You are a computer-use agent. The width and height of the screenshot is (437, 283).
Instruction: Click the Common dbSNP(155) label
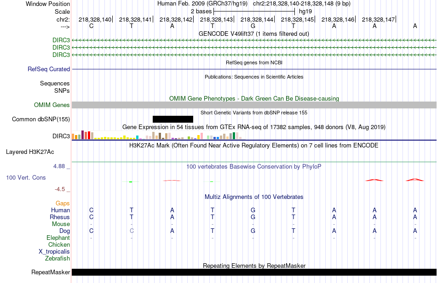(41, 119)
